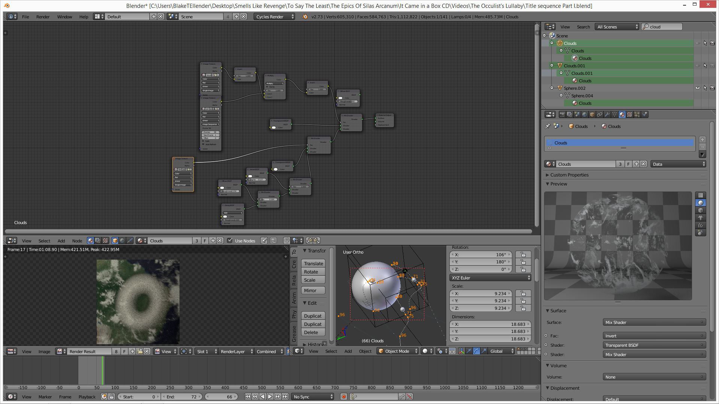The image size is (719, 404).
Task: Open the No Sync playback dropdown
Action: click(313, 397)
